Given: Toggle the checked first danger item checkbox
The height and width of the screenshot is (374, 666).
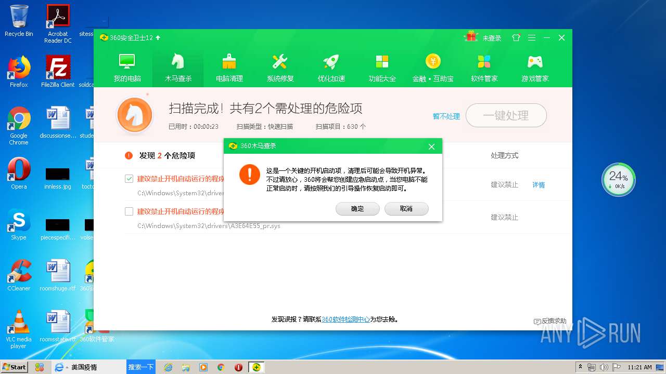Looking at the screenshot, I should 129,179.
